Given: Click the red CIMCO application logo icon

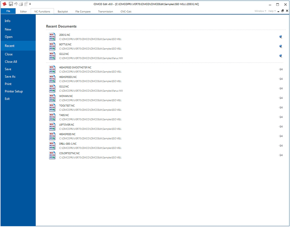Looking at the screenshot, I should click(x=5, y=4).
